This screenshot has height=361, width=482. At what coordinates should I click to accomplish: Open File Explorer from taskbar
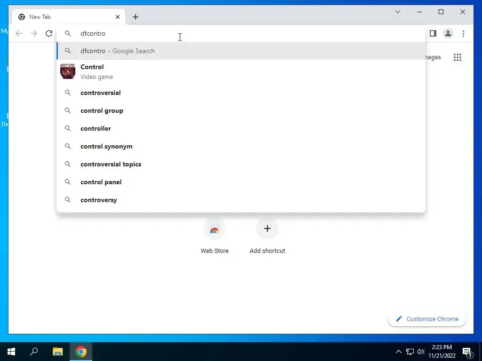(x=57, y=352)
